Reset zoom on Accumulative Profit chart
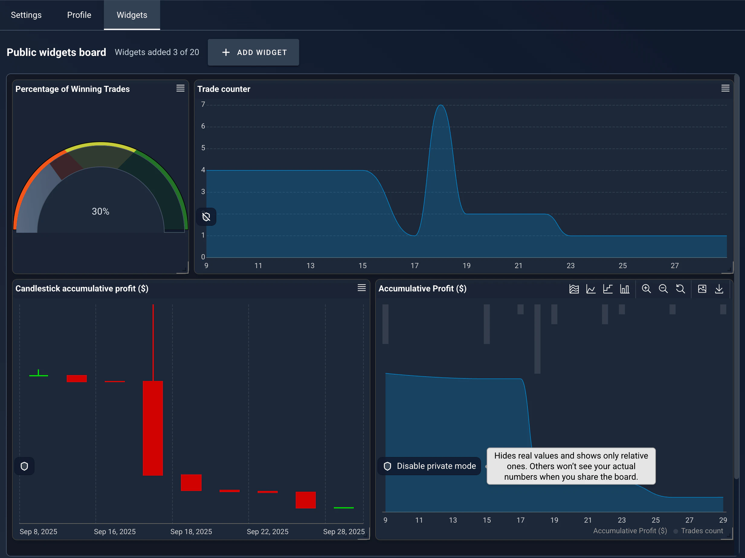Screen dimensions: 745x558 [x=680, y=289]
